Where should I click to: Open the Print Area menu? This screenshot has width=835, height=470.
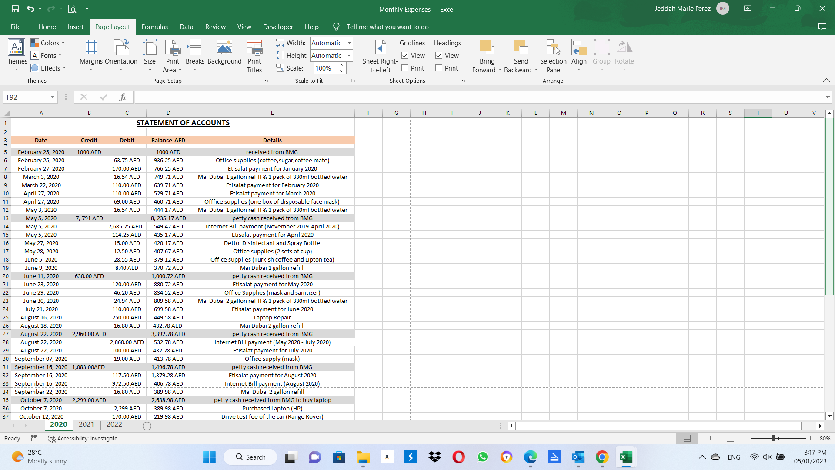pos(172,57)
